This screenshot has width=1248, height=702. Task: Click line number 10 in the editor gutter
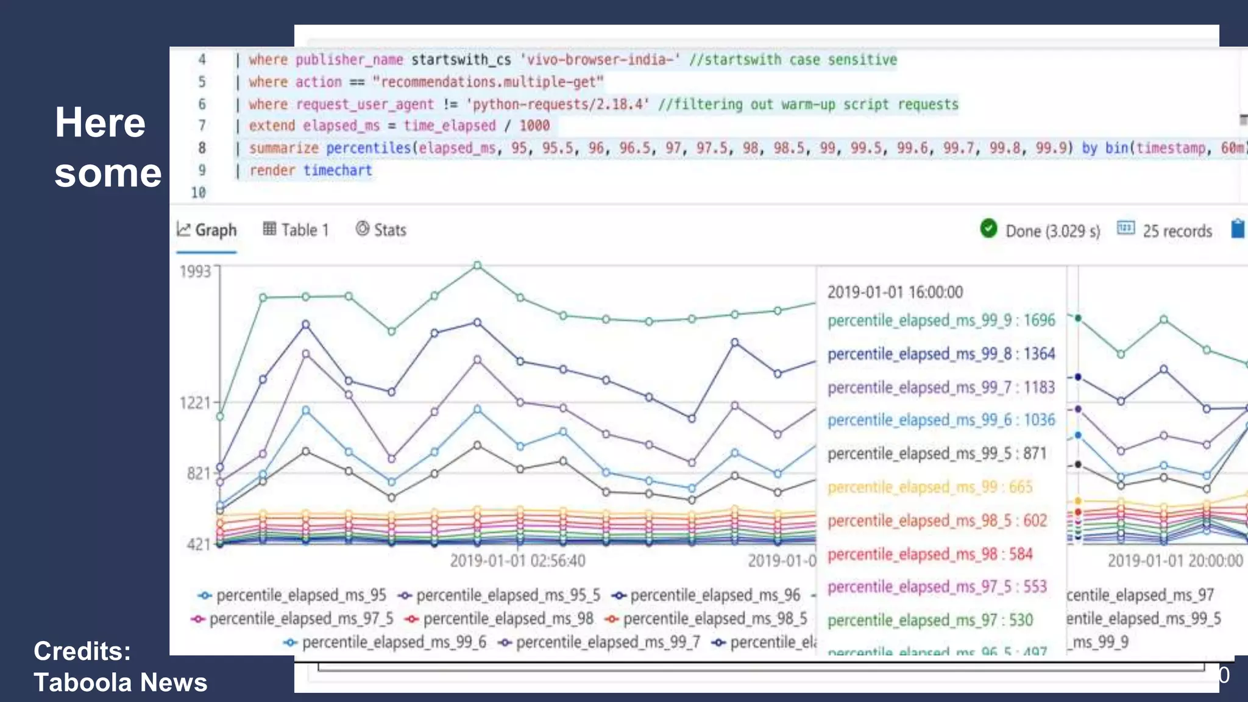[x=199, y=193]
